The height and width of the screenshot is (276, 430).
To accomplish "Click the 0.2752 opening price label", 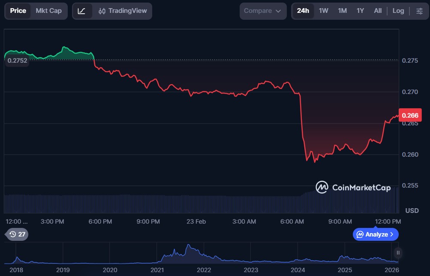I will pos(17,61).
